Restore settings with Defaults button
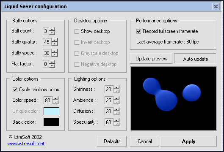This screenshot has height=152, width=224. (x=112, y=141)
